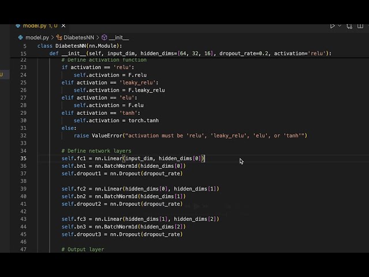This screenshot has width=369, height=277.
Task: Click the "# Define network layers" comment
Action: click(x=96, y=151)
